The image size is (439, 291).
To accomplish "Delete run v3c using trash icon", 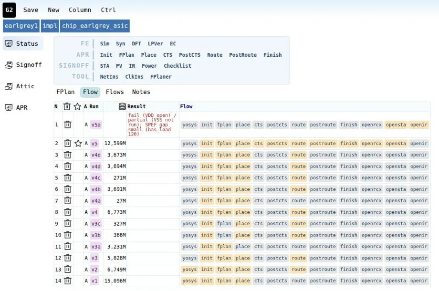I will [x=67, y=224].
